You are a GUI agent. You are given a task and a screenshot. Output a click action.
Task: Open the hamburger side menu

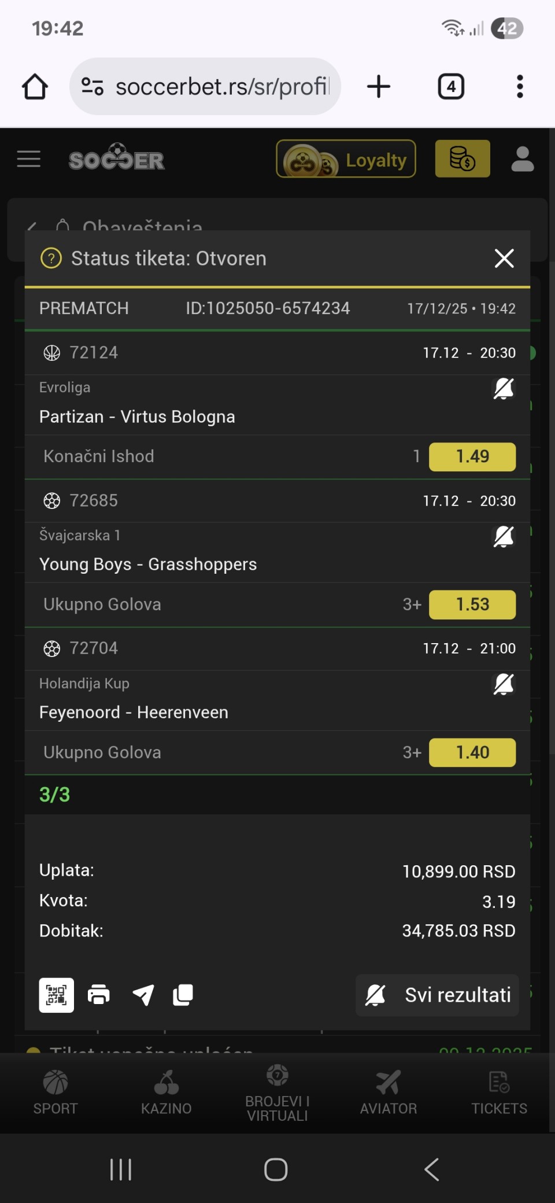29,159
